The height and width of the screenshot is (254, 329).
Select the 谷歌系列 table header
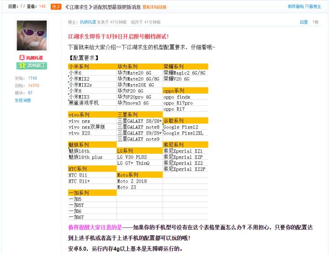click(x=186, y=121)
